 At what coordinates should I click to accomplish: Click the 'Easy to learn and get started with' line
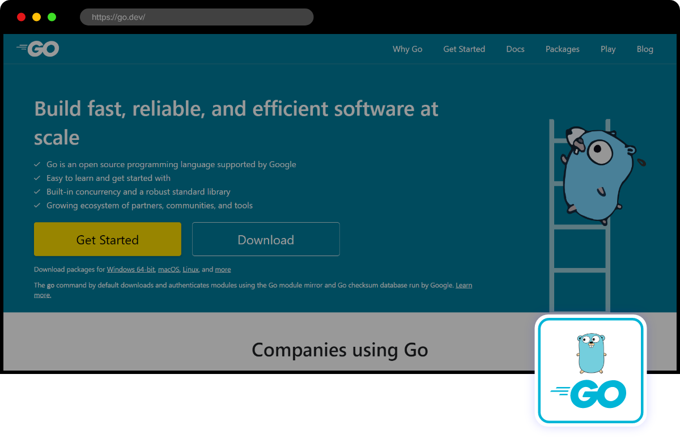click(108, 178)
